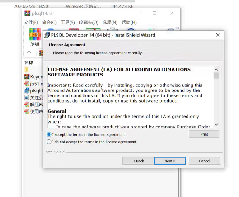This screenshot has width=239, height=197.
Task: Cancel the PLSQL Developer installation
Action: coord(204,161)
